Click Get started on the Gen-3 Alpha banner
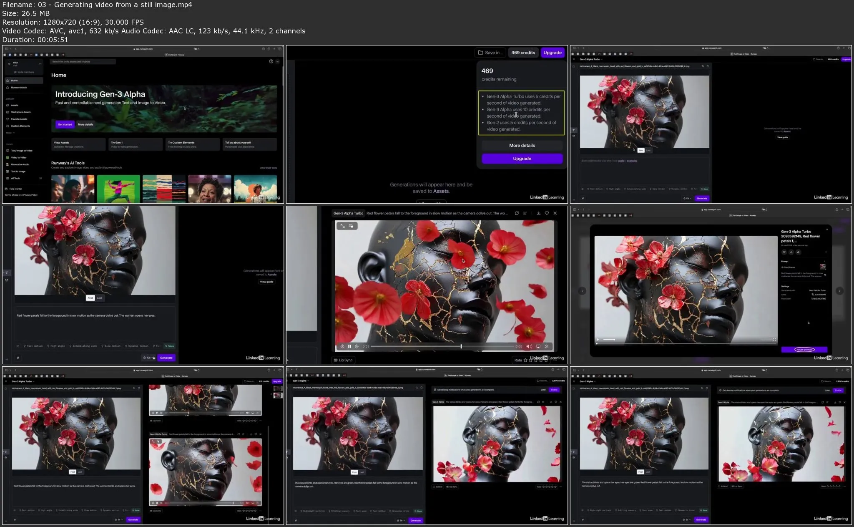854x527 pixels. click(65, 124)
